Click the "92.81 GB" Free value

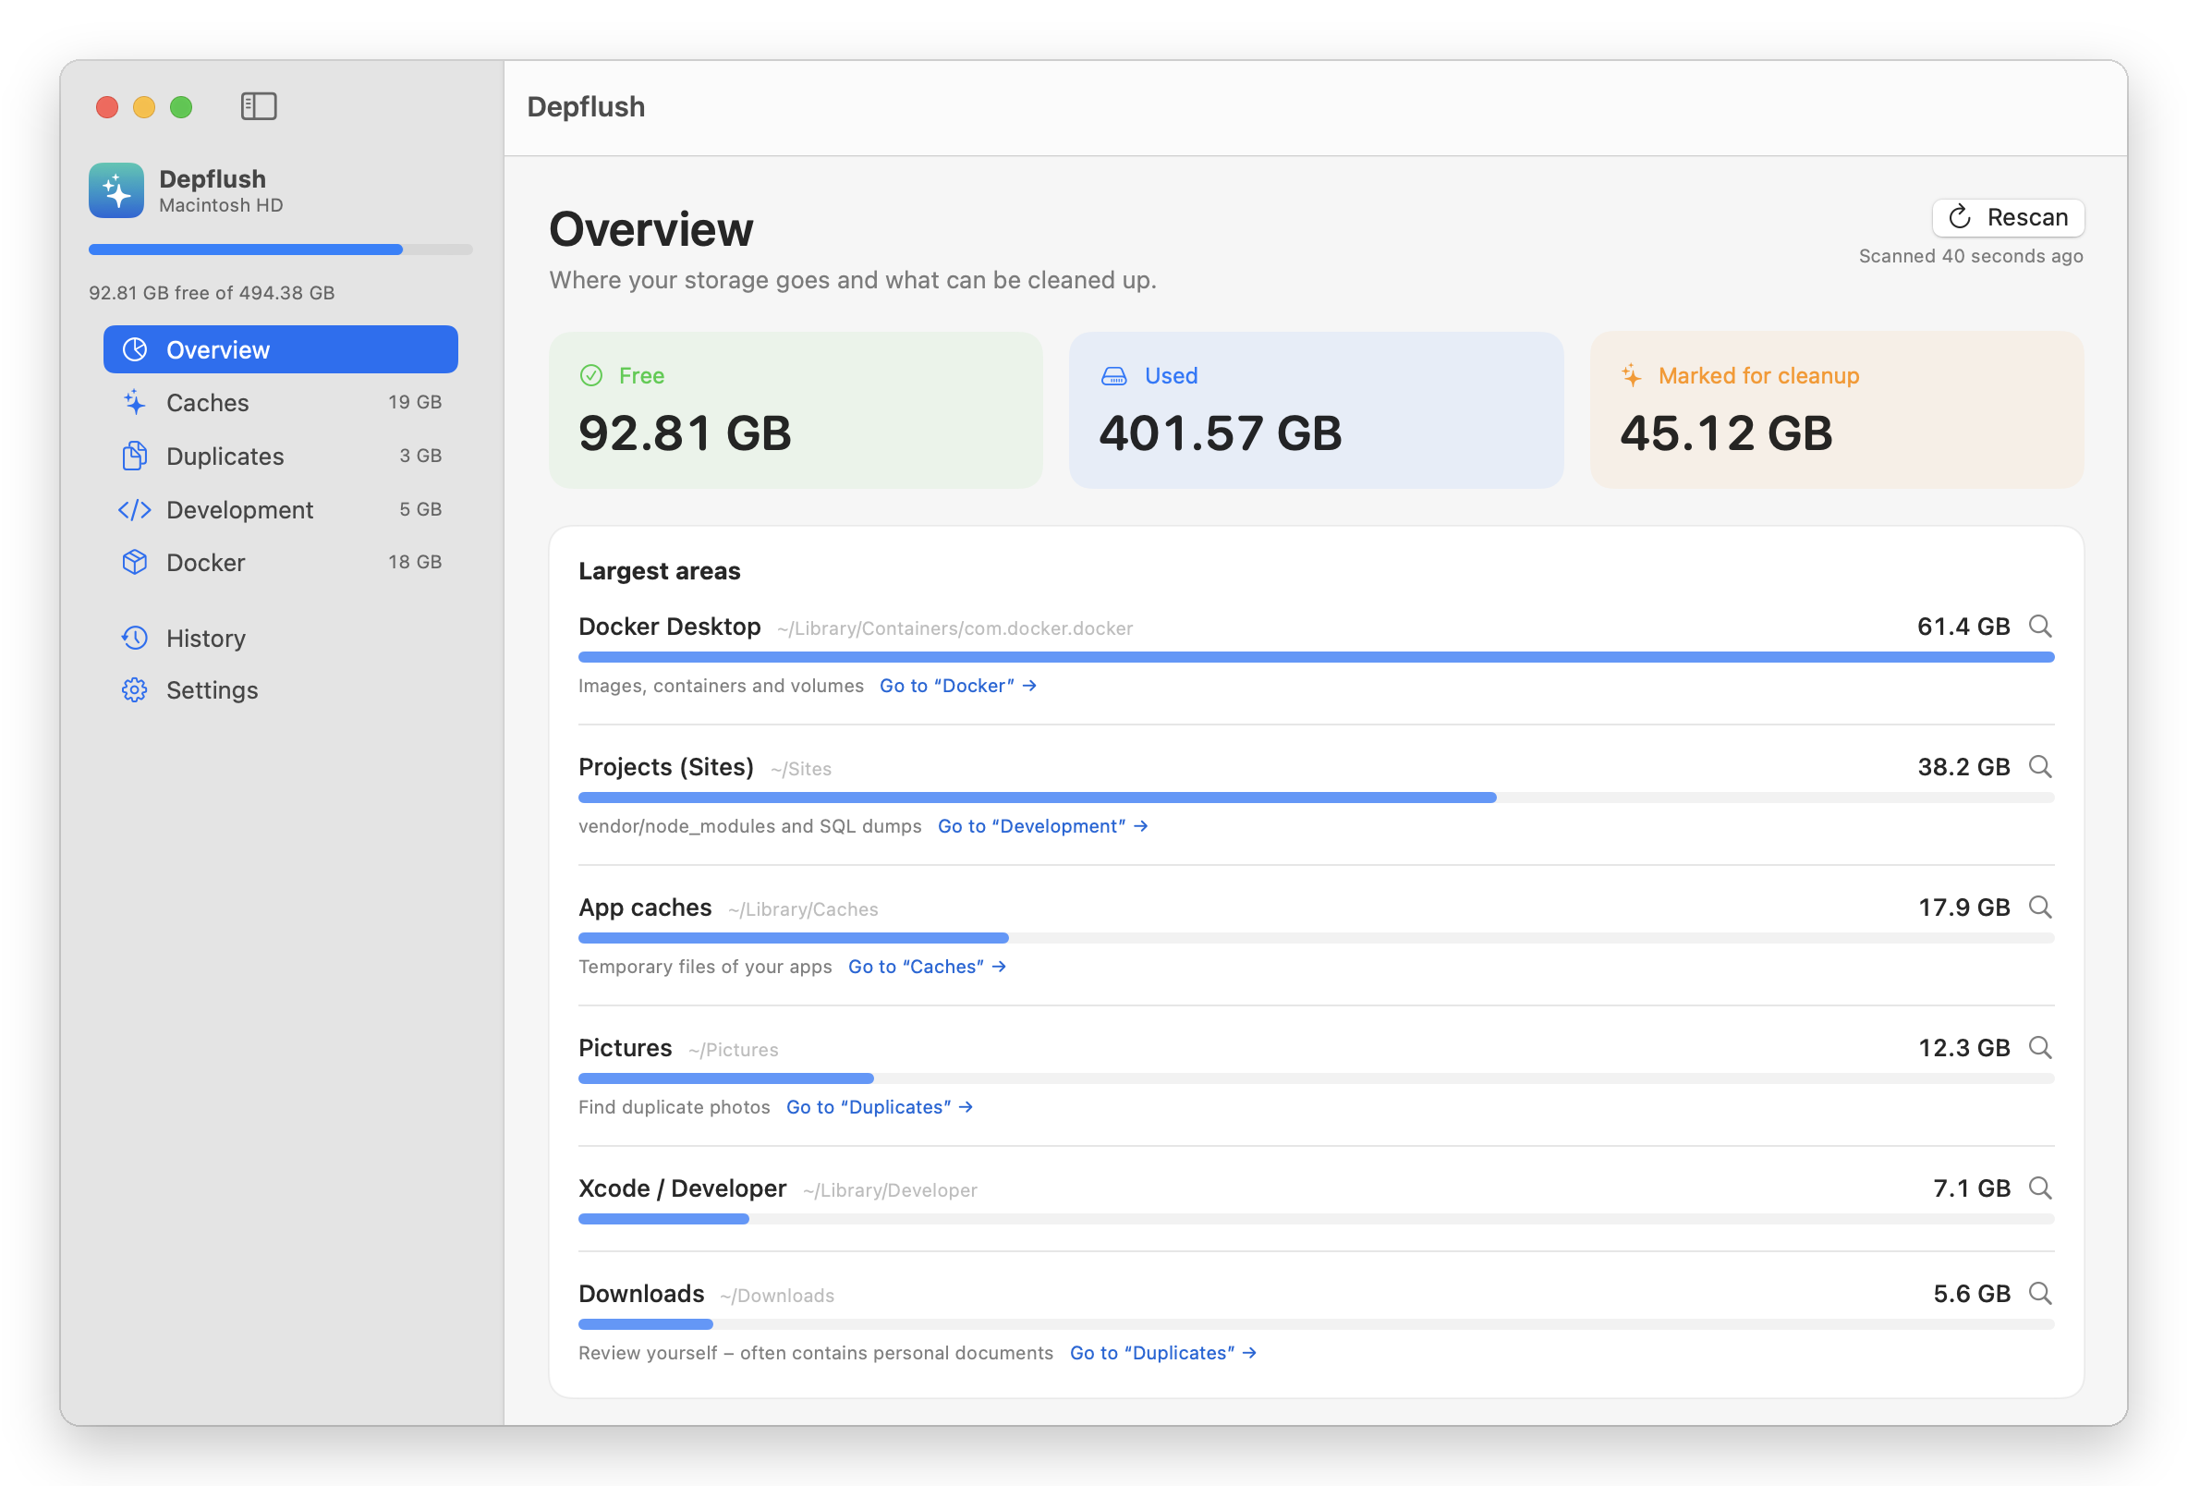(685, 433)
